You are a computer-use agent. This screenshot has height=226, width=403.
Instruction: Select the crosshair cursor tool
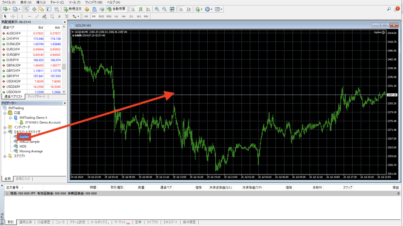tap(13, 16)
